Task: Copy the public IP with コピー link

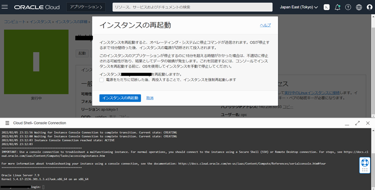Action: (x=287, y=107)
